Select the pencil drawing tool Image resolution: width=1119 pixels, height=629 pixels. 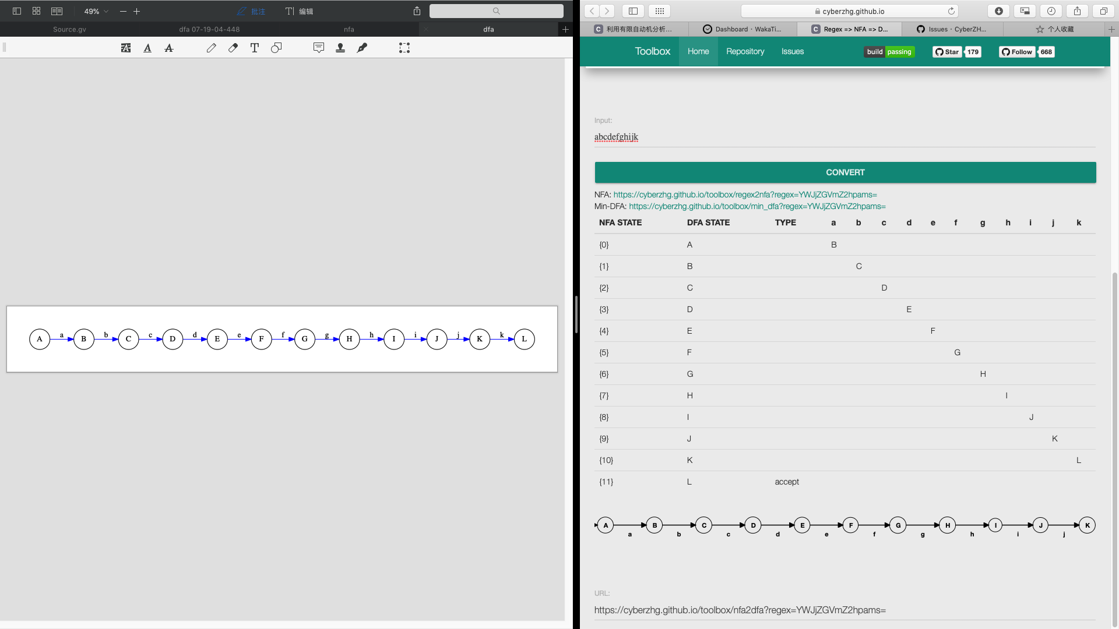click(x=211, y=48)
